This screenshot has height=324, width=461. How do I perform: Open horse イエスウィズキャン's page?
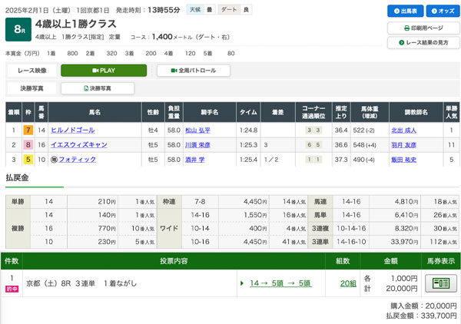(78, 144)
